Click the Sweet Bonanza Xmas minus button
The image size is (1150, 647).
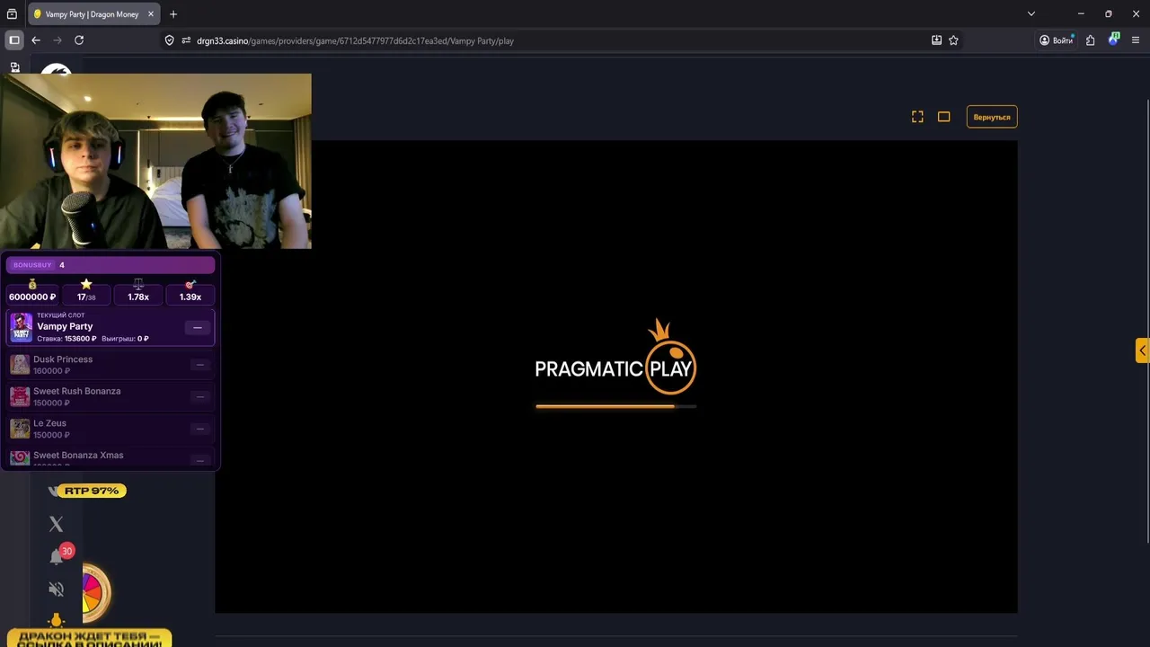tap(200, 460)
